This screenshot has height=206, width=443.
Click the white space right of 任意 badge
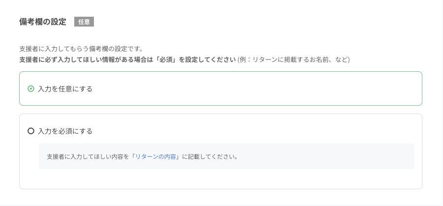click(x=197, y=22)
